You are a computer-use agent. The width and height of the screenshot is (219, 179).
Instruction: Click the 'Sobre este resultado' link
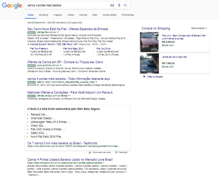[x=102, y=152]
